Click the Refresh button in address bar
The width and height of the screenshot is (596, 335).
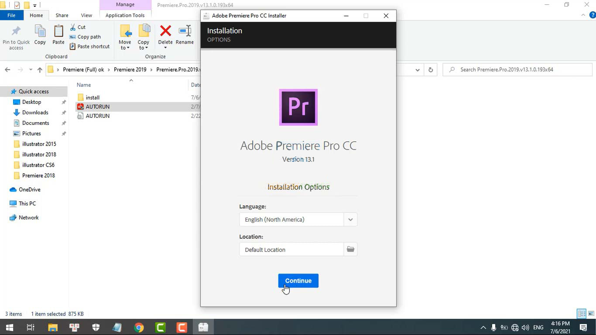click(431, 70)
